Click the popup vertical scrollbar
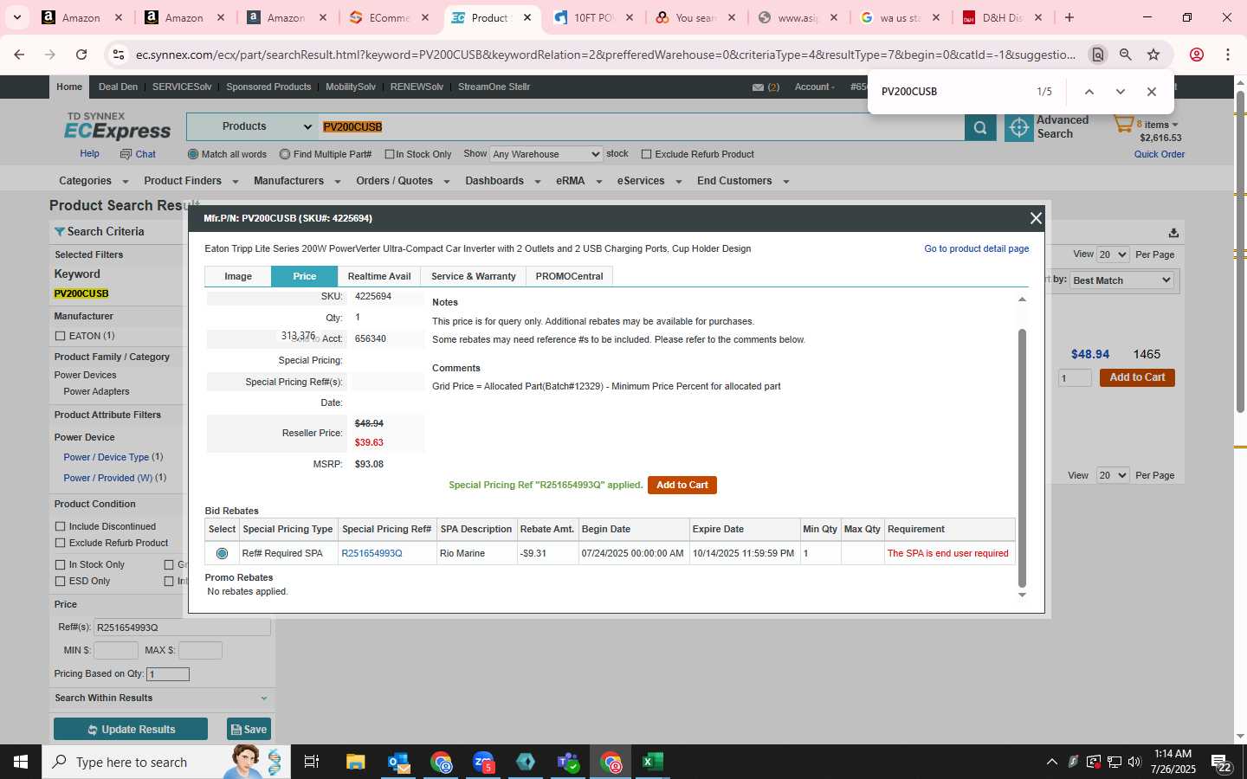 [x=1022, y=458]
